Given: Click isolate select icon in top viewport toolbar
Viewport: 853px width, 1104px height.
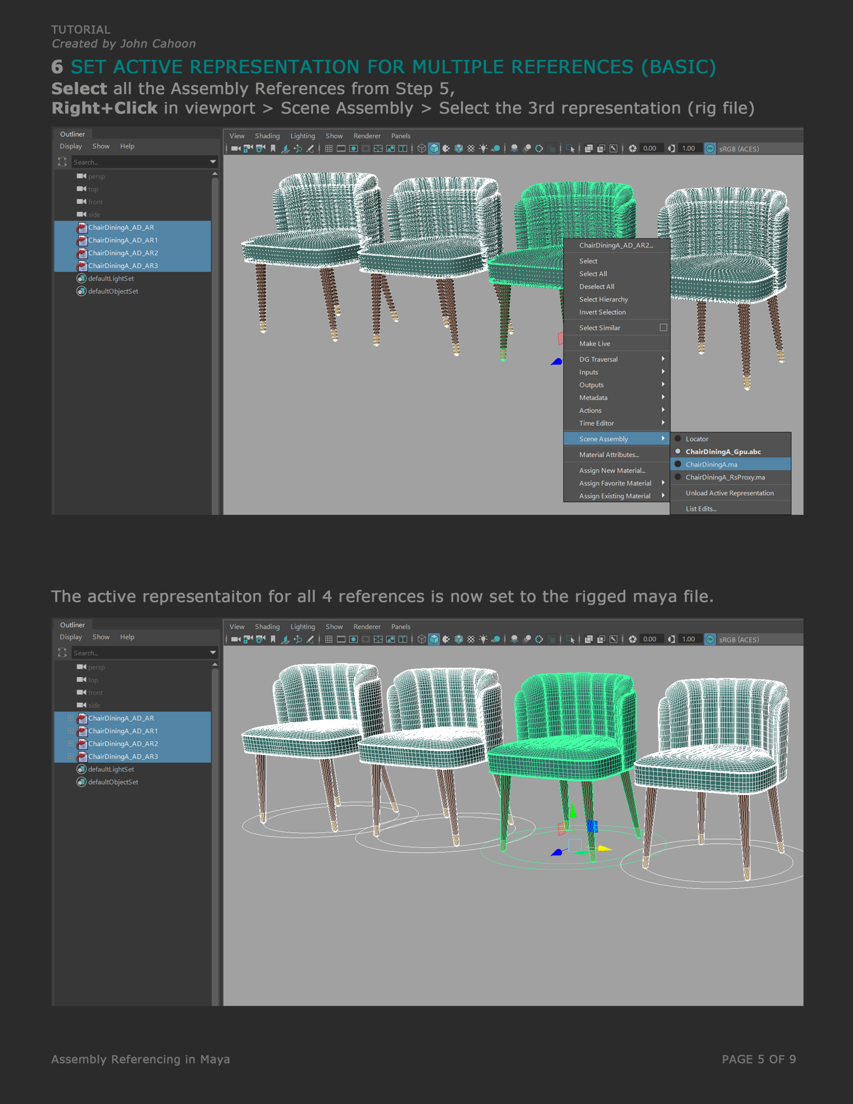Looking at the screenshot, I should (x=570, y=149).
